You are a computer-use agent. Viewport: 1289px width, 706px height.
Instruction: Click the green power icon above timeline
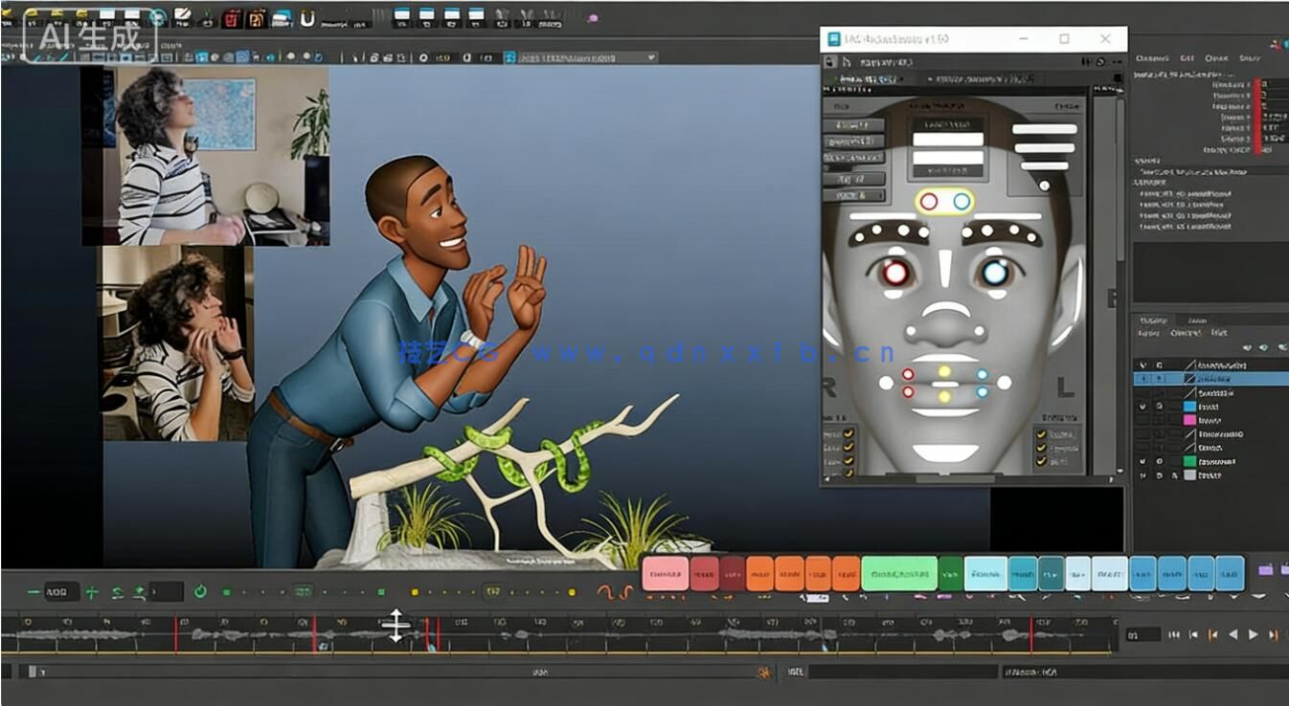tap(200, 592)
